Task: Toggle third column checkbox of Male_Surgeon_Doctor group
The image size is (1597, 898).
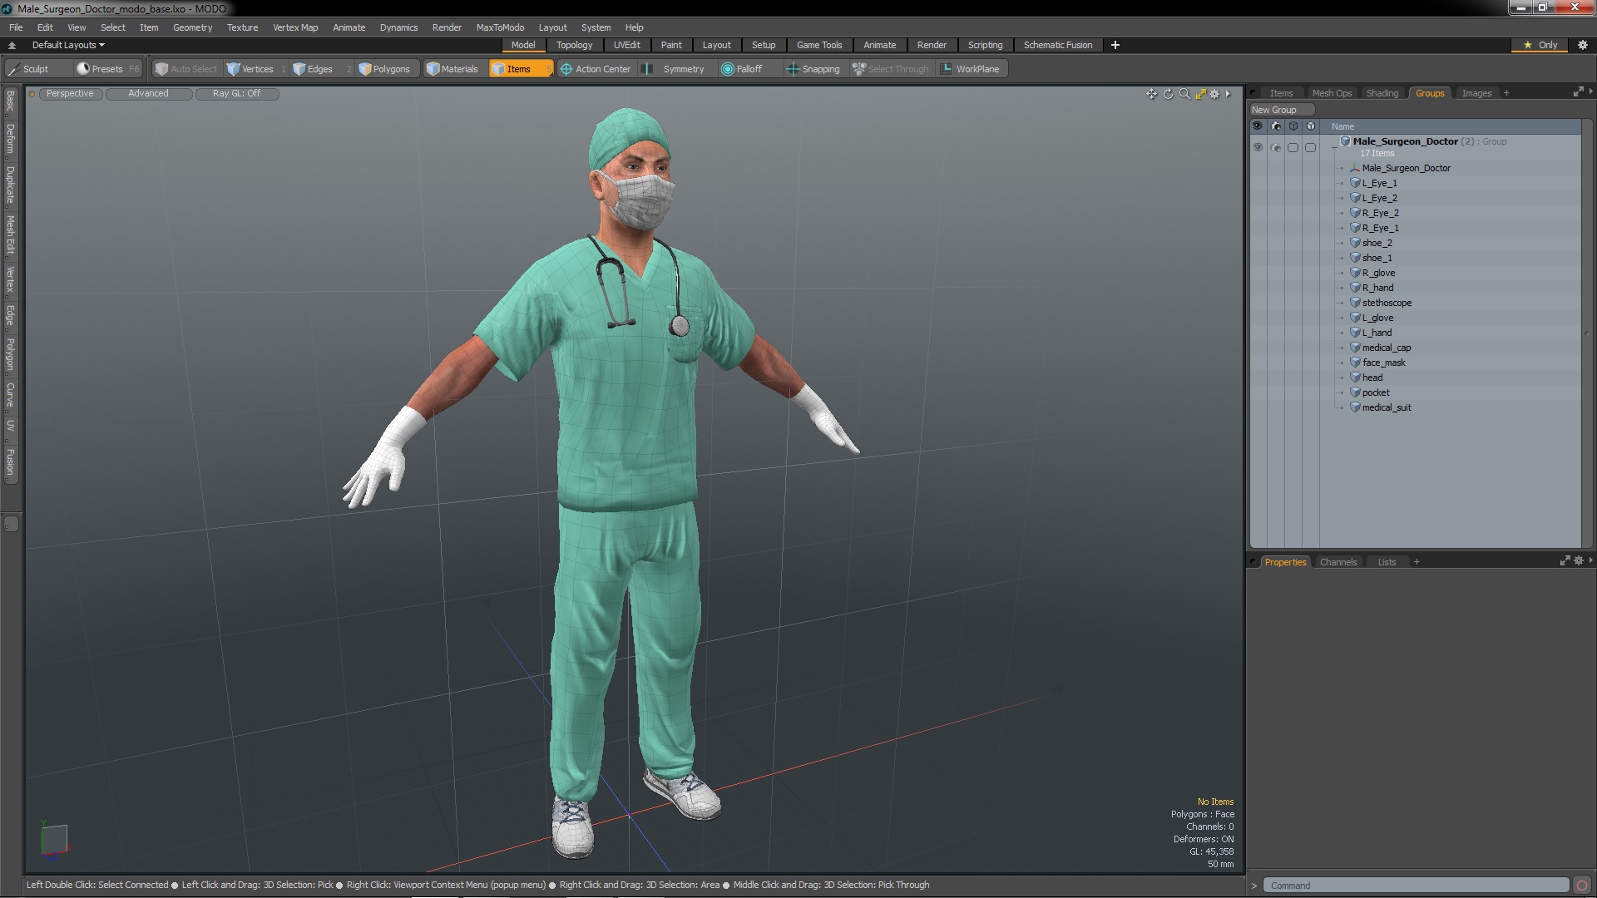Action: (x=1293, y=147)
